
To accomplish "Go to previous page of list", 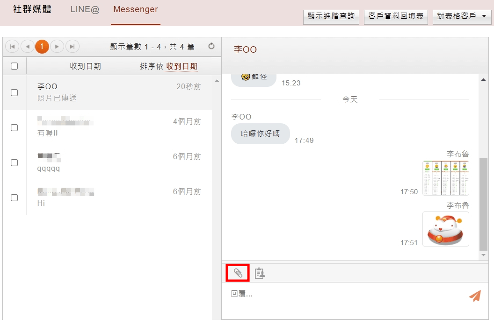I will pyautogui.click(x=27, y=47).
